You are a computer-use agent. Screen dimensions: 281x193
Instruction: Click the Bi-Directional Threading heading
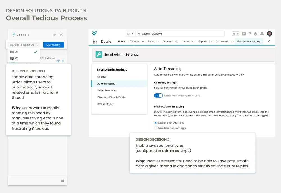(169, 106)
